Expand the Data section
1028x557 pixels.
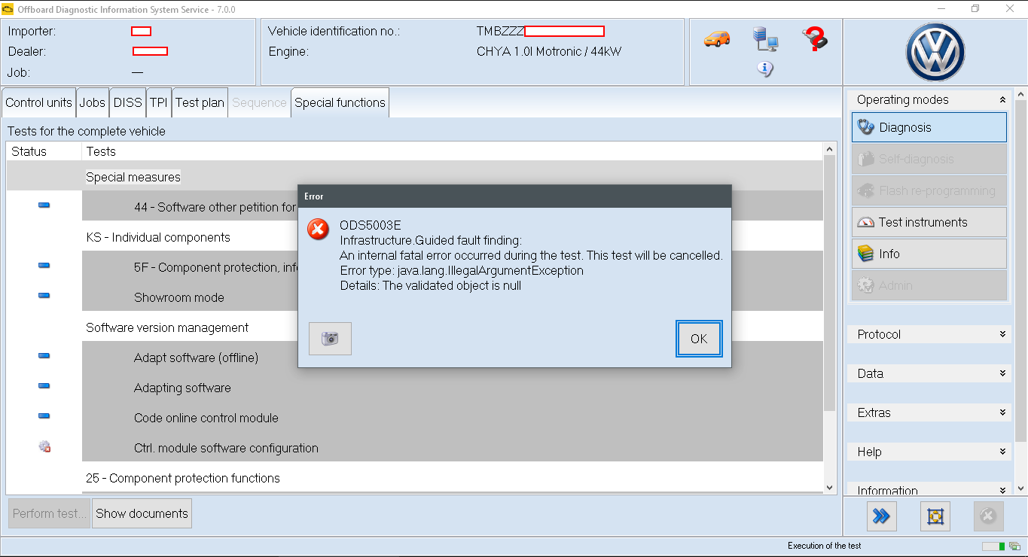click(929, 373)
